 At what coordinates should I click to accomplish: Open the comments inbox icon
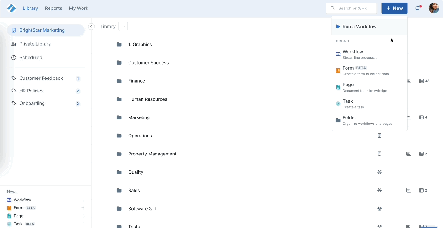tap(418, 8)
